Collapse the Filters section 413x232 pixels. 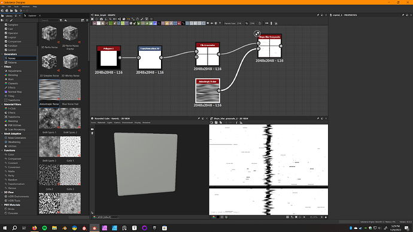point(2,67)
